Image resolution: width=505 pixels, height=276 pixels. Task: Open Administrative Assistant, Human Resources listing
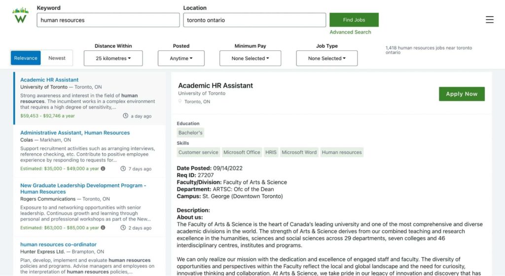pyautogui.click(x=75, y=133)
